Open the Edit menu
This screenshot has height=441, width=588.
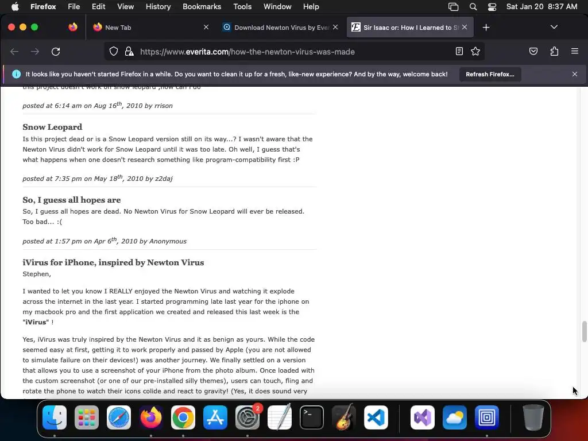click(x=99, y=6)
